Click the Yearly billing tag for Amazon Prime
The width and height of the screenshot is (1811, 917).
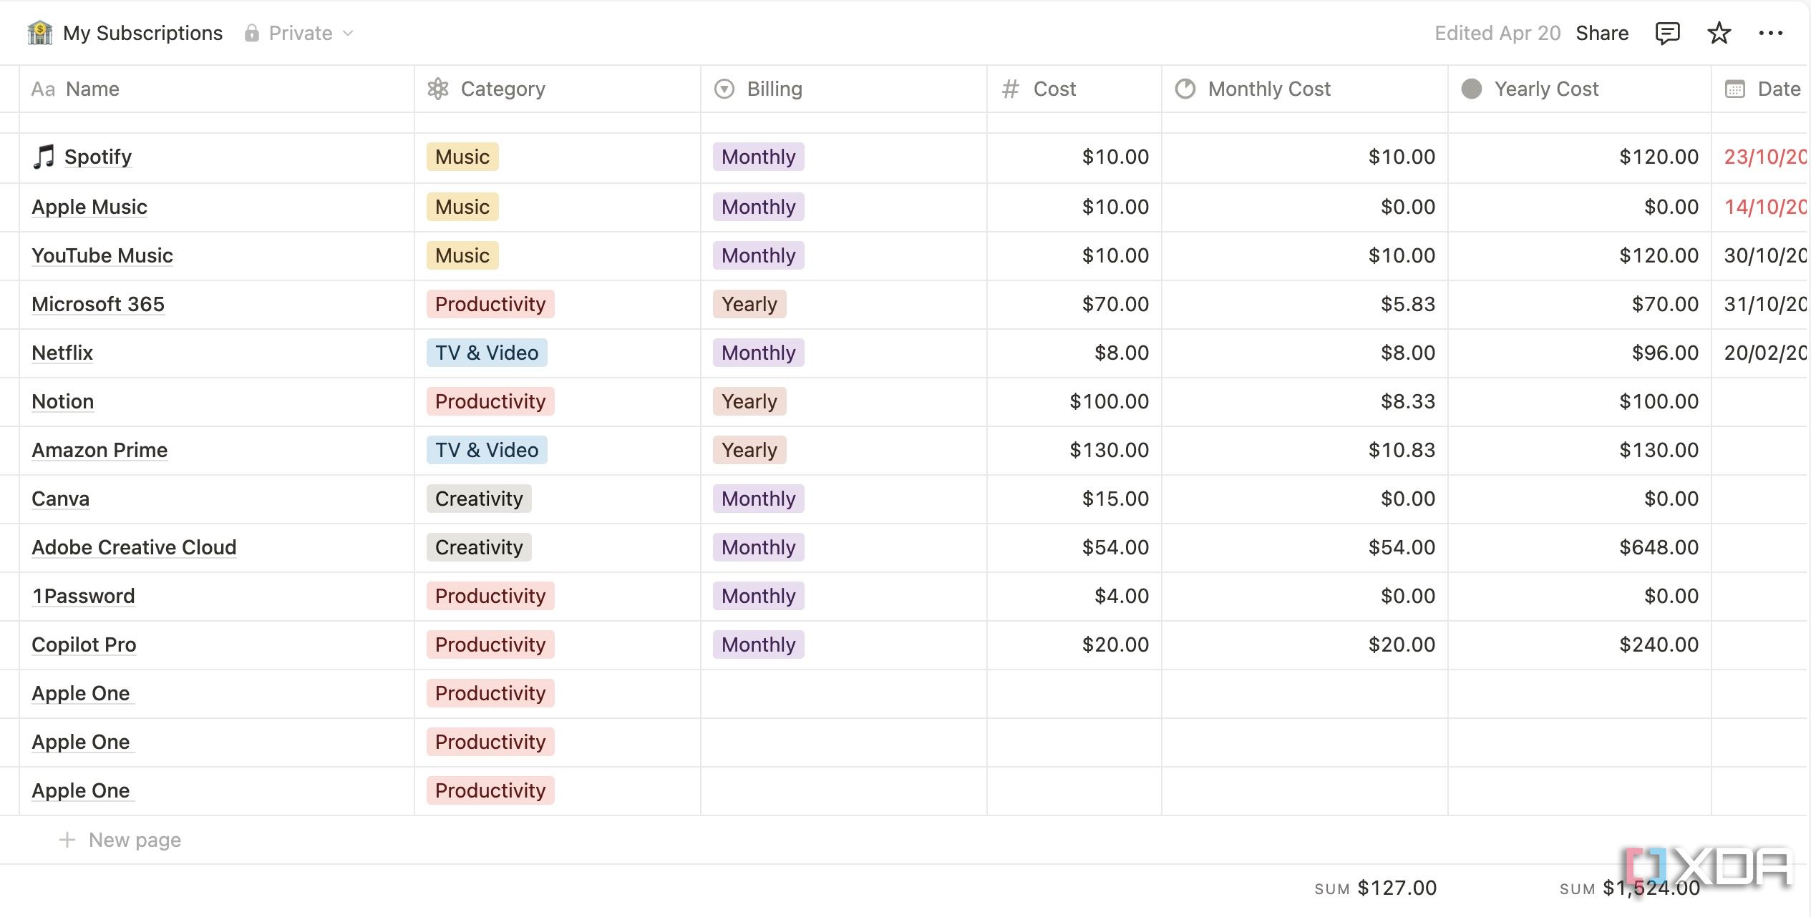pos(749,450)
